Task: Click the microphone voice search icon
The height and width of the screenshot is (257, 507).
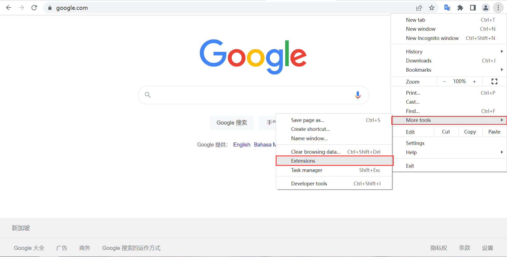Action: click(358, 95)
